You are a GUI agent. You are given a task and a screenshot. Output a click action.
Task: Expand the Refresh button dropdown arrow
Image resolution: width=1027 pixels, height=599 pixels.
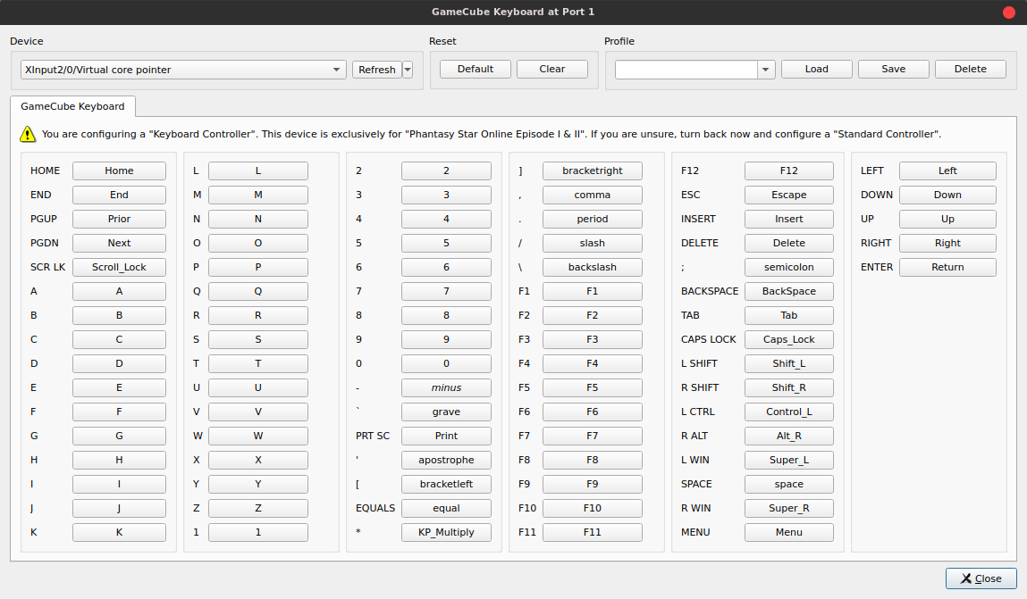408,70
